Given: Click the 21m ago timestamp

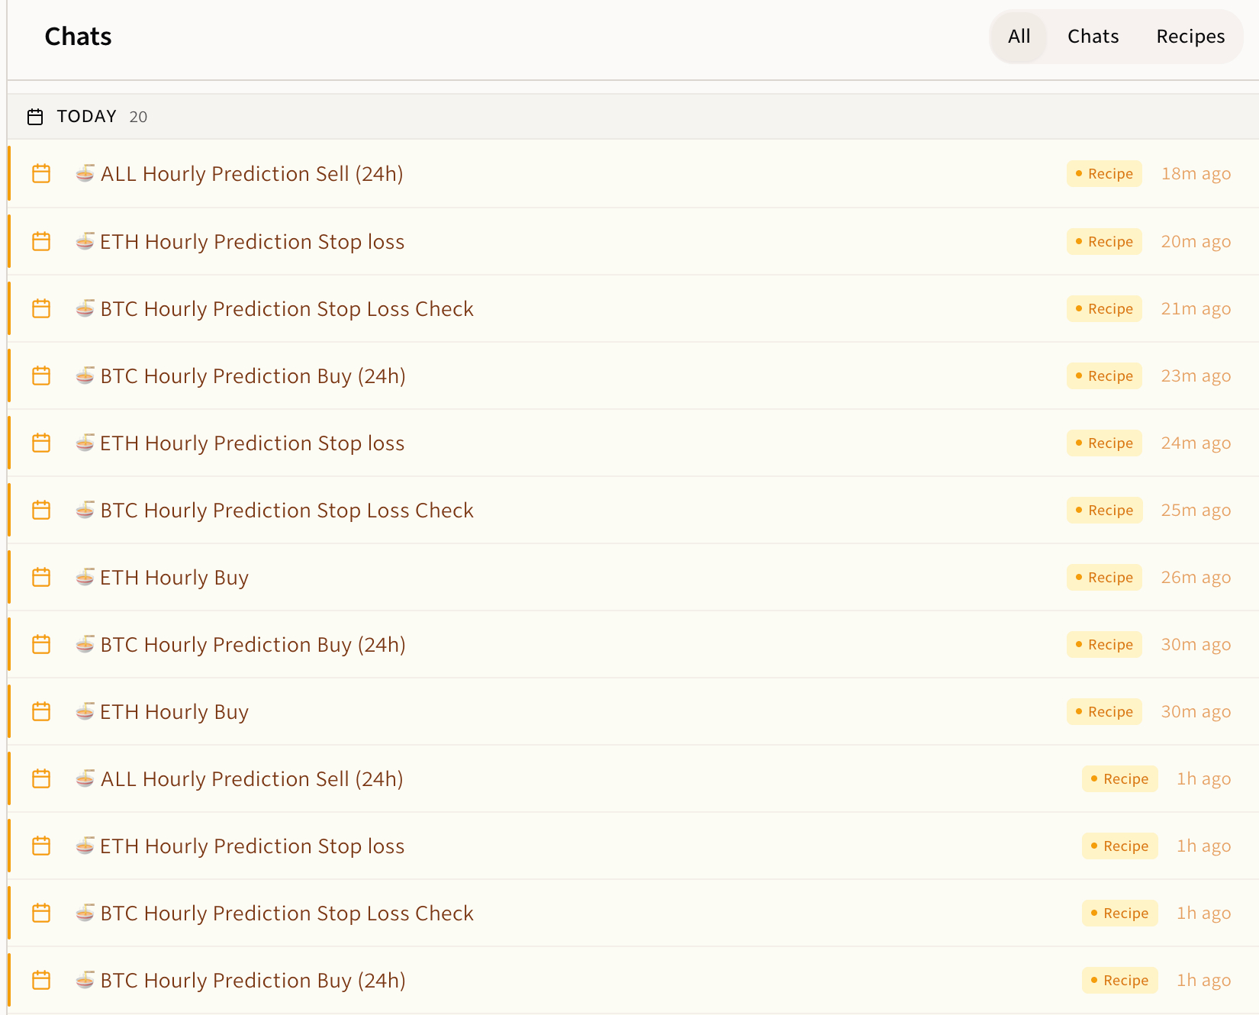Looking at the screenshot, I should 1196,309.
